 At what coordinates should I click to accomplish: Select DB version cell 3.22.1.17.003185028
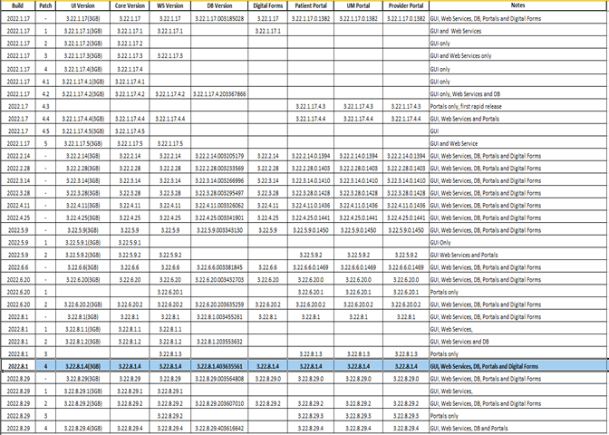click(217, 18)
